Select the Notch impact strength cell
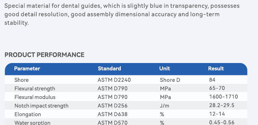Viewport: 258px width, 125px height. 41,105
